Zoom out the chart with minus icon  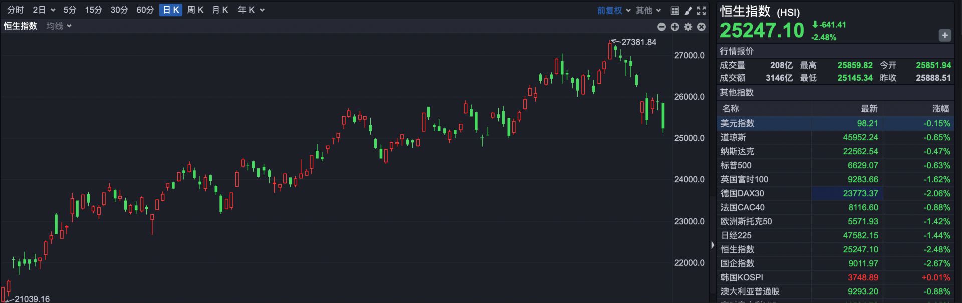tap(661, 27)
